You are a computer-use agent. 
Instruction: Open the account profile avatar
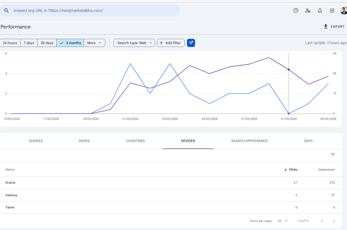point(344,10)
